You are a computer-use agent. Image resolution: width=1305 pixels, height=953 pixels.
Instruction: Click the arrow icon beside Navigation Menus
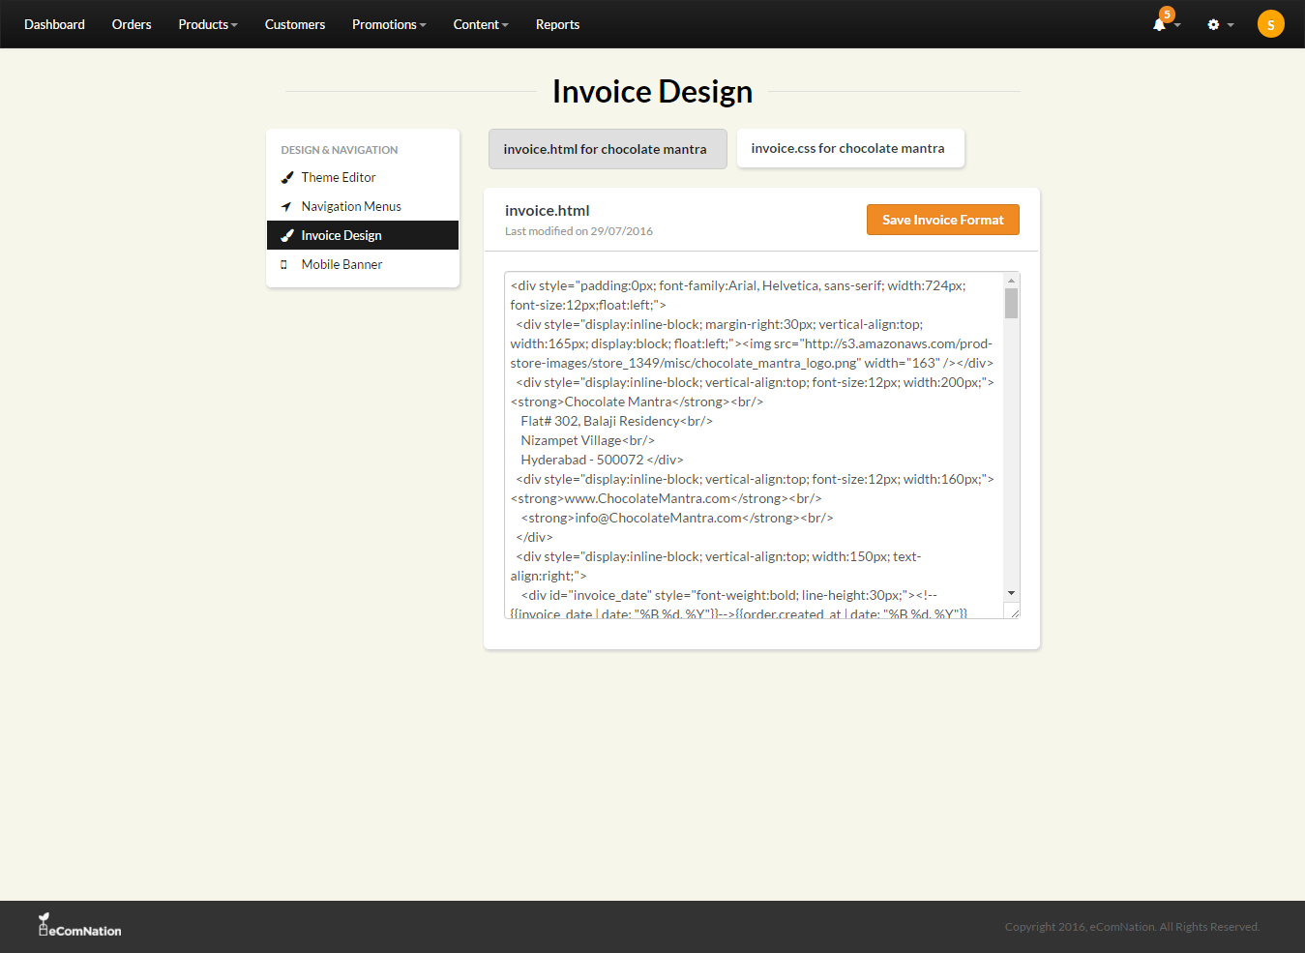(286, 206)
